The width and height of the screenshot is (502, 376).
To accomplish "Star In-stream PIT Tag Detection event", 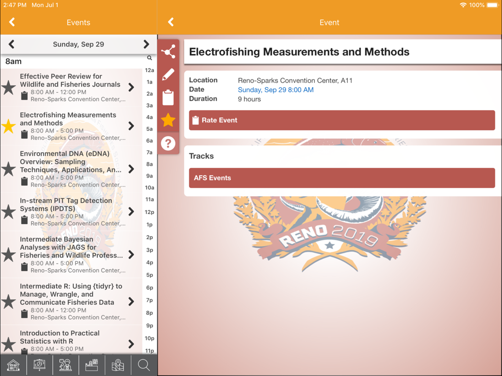I will click(x=9, y=212).
